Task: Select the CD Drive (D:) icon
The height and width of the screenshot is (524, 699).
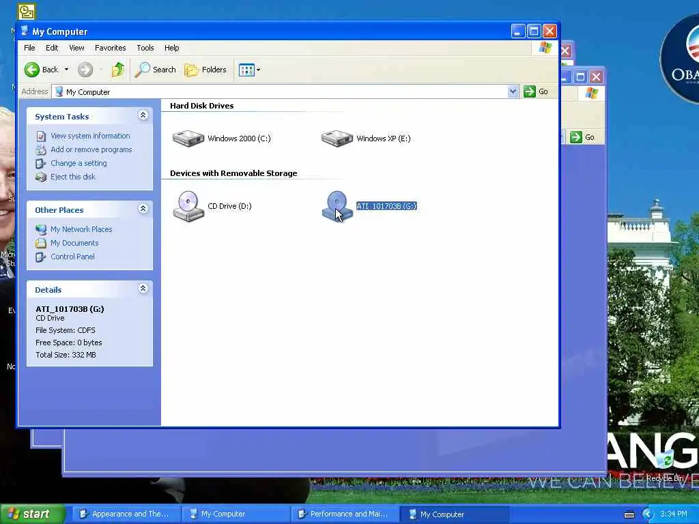Action: point(188,206)
